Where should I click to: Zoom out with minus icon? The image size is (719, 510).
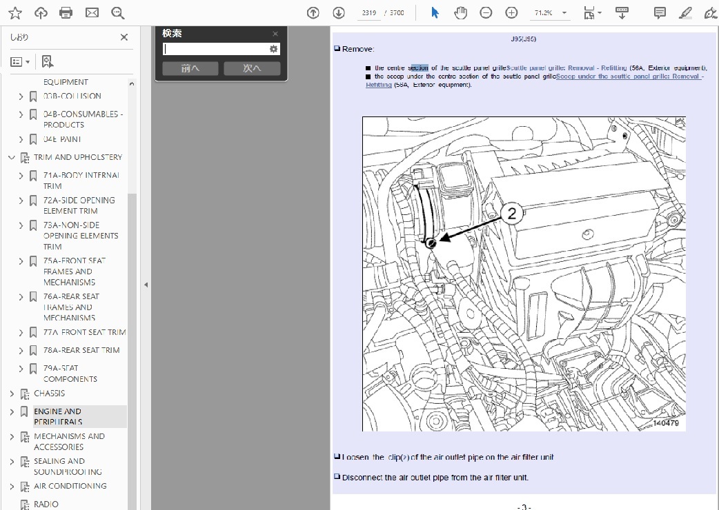coord(486,13)
